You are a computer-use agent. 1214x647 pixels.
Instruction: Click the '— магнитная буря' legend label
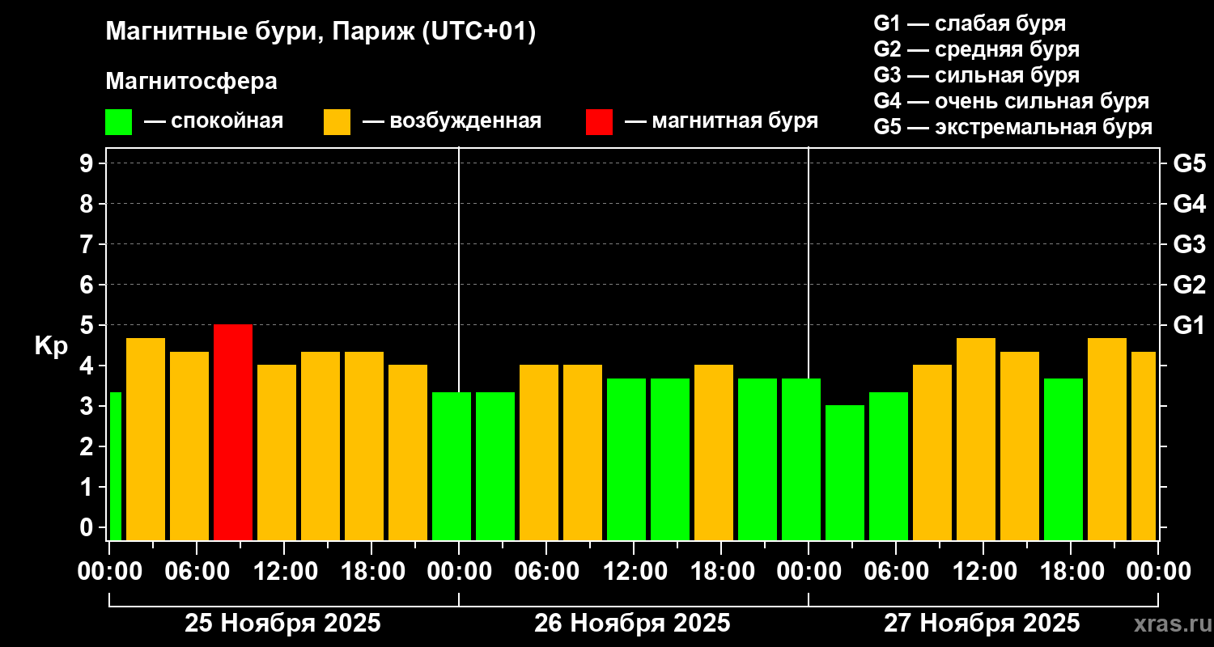[x=721, y=121]
